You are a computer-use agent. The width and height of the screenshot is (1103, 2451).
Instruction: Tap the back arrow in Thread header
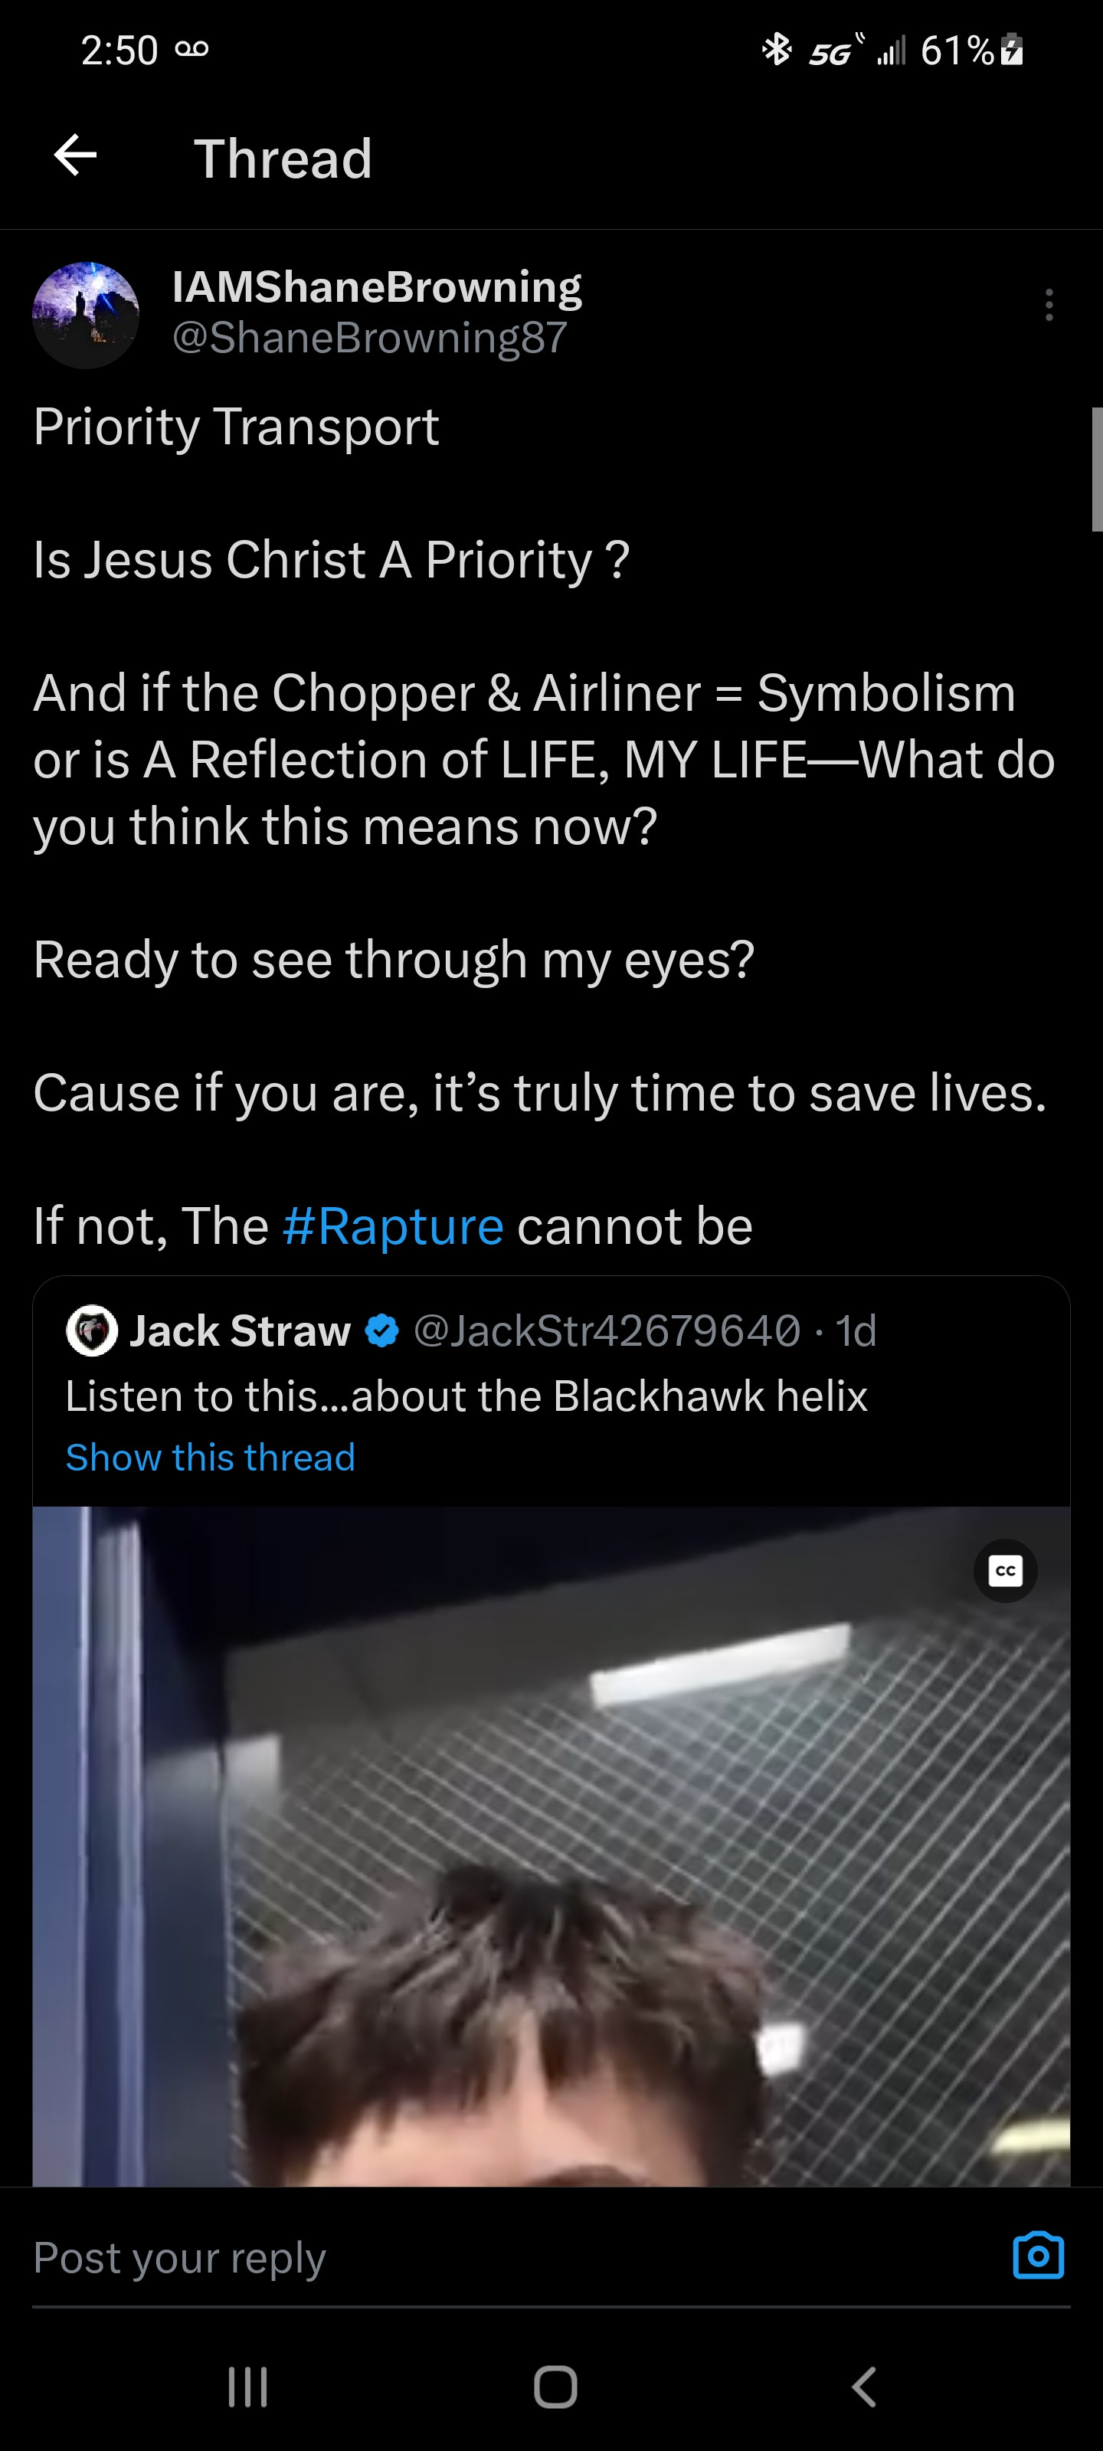point(76,155)
